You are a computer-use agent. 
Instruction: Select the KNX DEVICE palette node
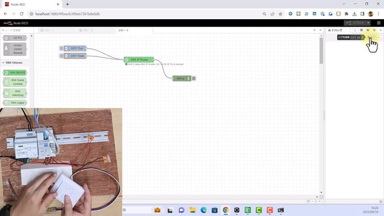[x=15, y=73]
